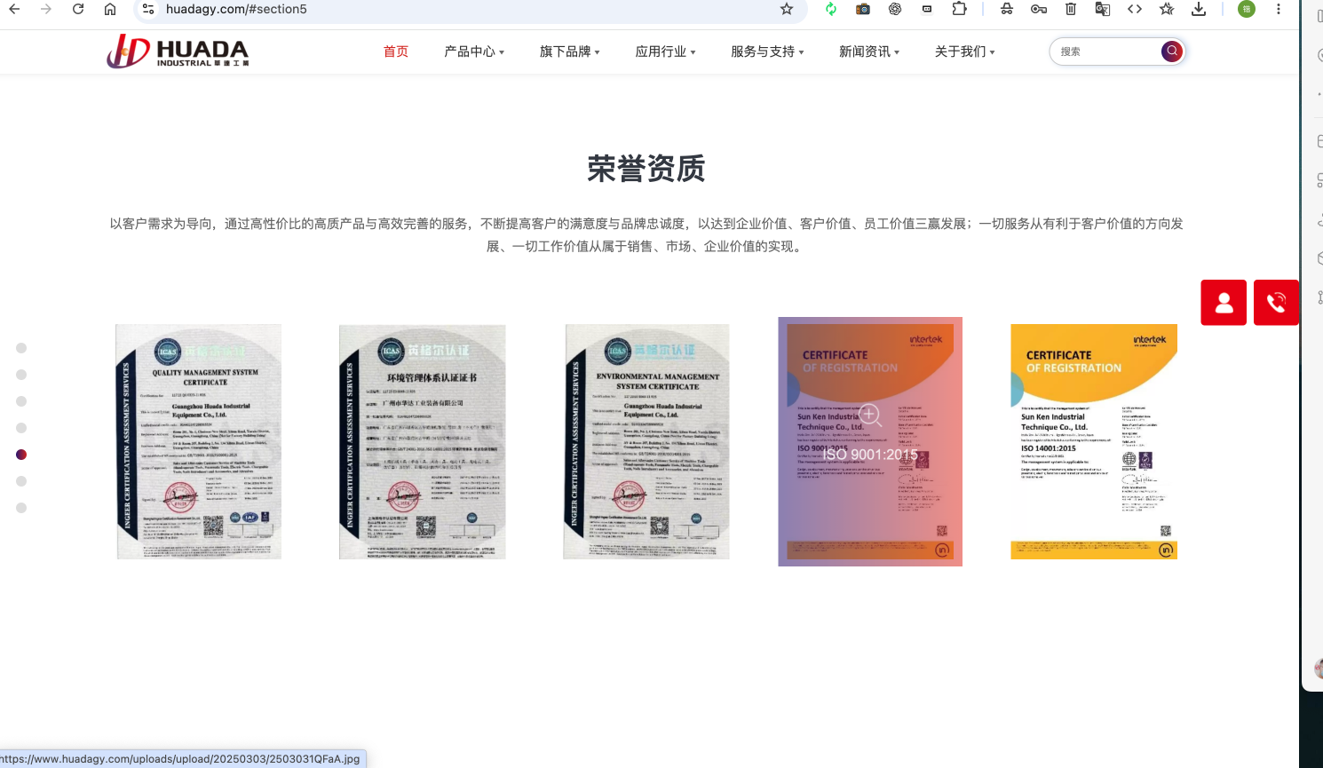
Task: Click the trash can toolbar icon
Action: pos(1071,9)
